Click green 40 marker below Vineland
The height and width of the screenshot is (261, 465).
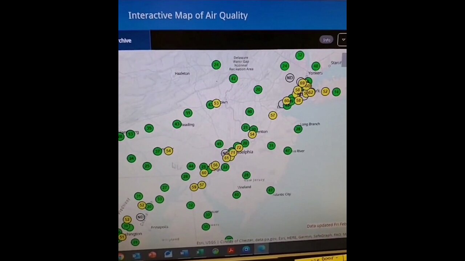point(236,195)
